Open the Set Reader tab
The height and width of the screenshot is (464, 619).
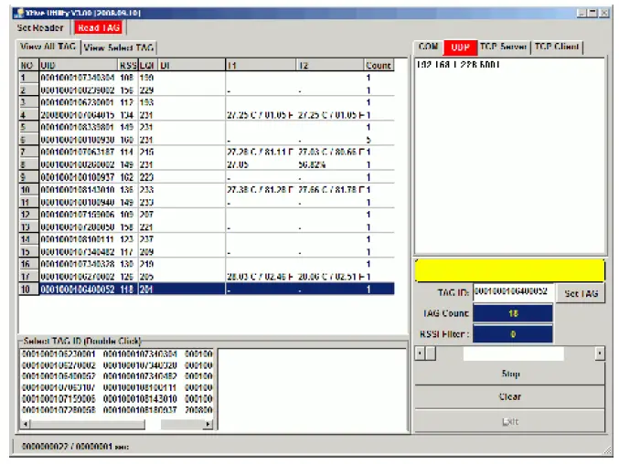[x=40, y=27]
